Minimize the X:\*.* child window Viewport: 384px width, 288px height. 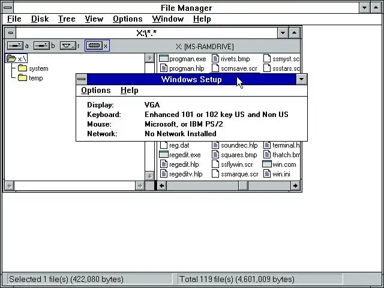[x=283, y=32]
